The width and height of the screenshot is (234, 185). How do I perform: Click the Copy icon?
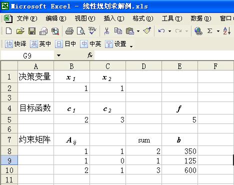118,31
